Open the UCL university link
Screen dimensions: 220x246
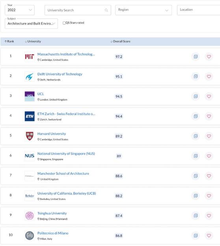[41, 94]
